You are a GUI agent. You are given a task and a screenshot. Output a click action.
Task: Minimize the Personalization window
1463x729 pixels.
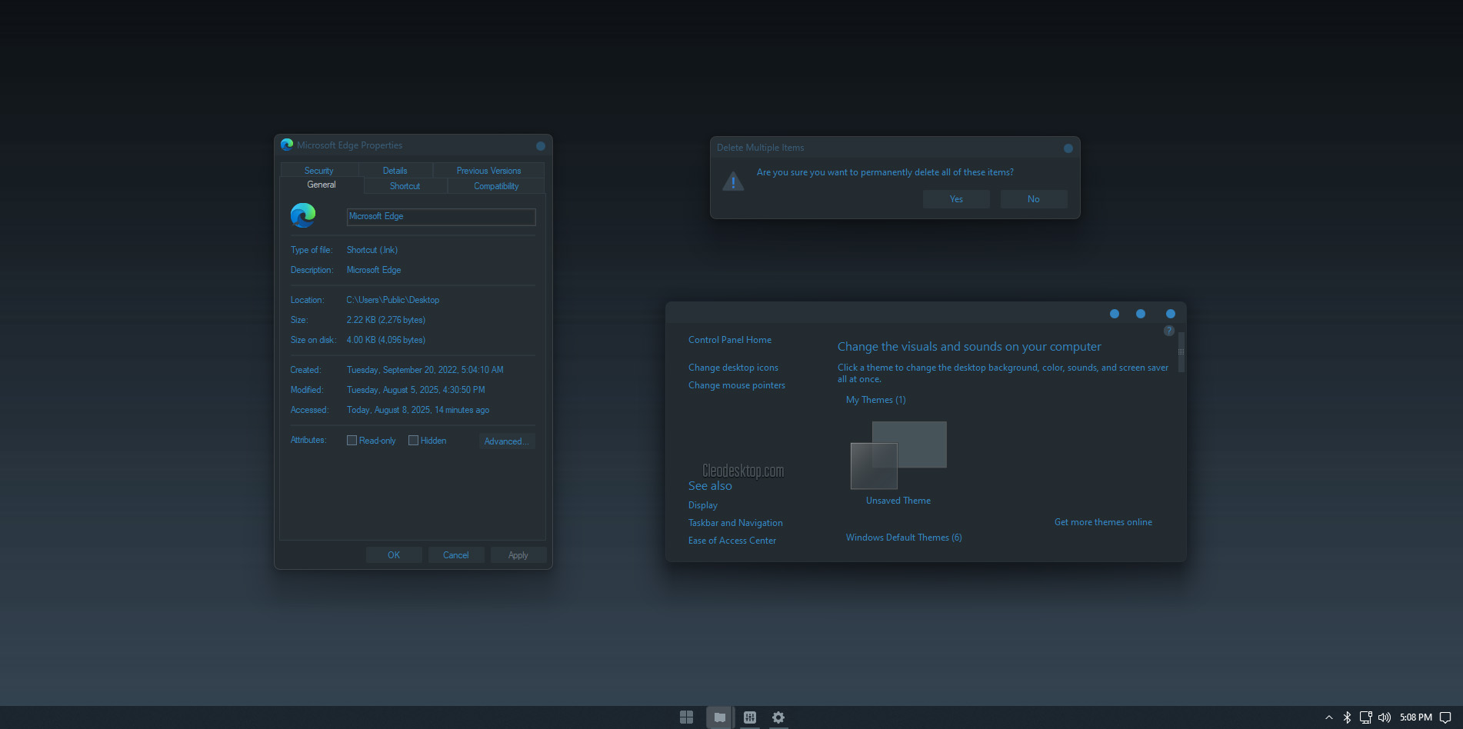point(1115,314)
